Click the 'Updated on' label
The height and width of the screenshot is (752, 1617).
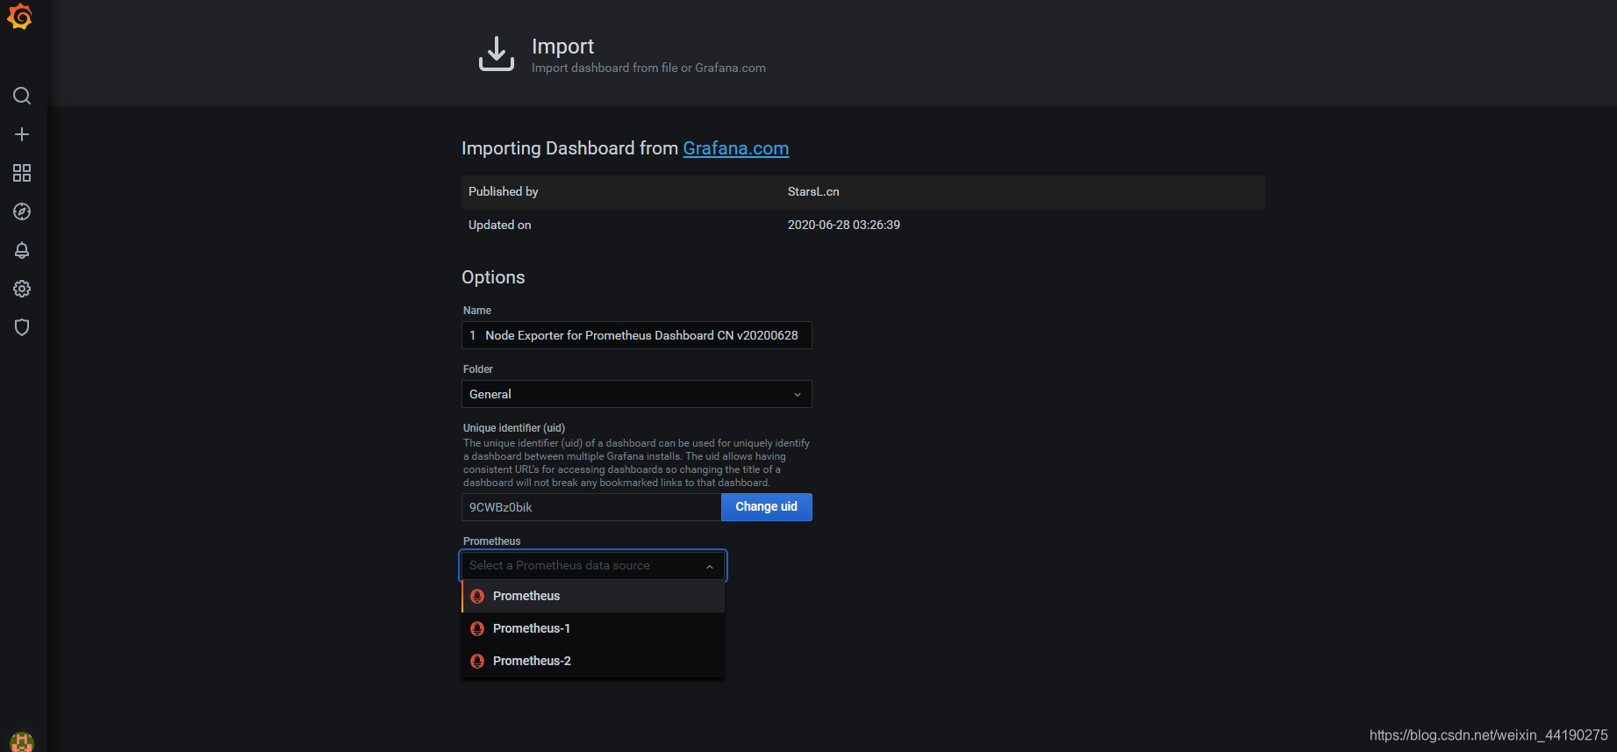pos(500,225)
